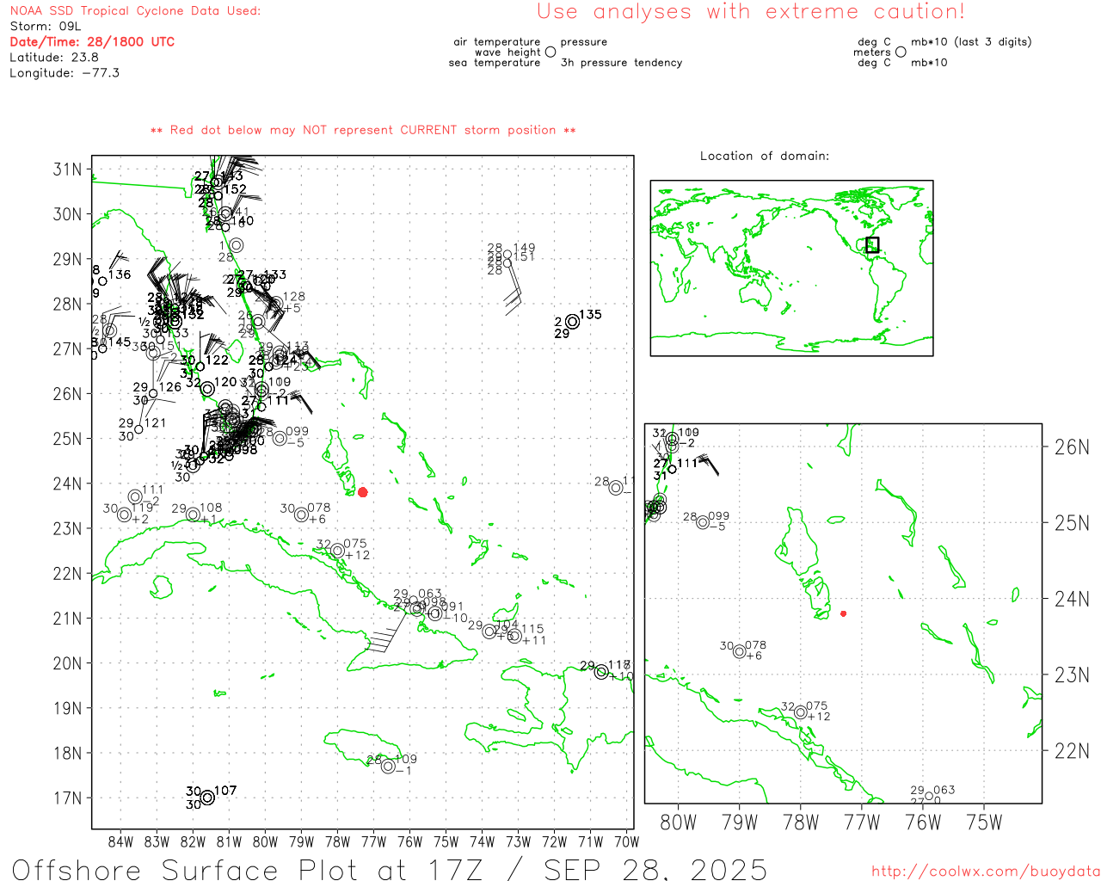Select buoy marker 107 near 17N

(x=207, y=798)
